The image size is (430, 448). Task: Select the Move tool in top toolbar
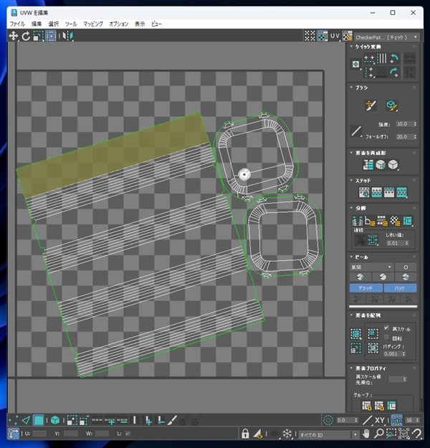coord(13,36)
